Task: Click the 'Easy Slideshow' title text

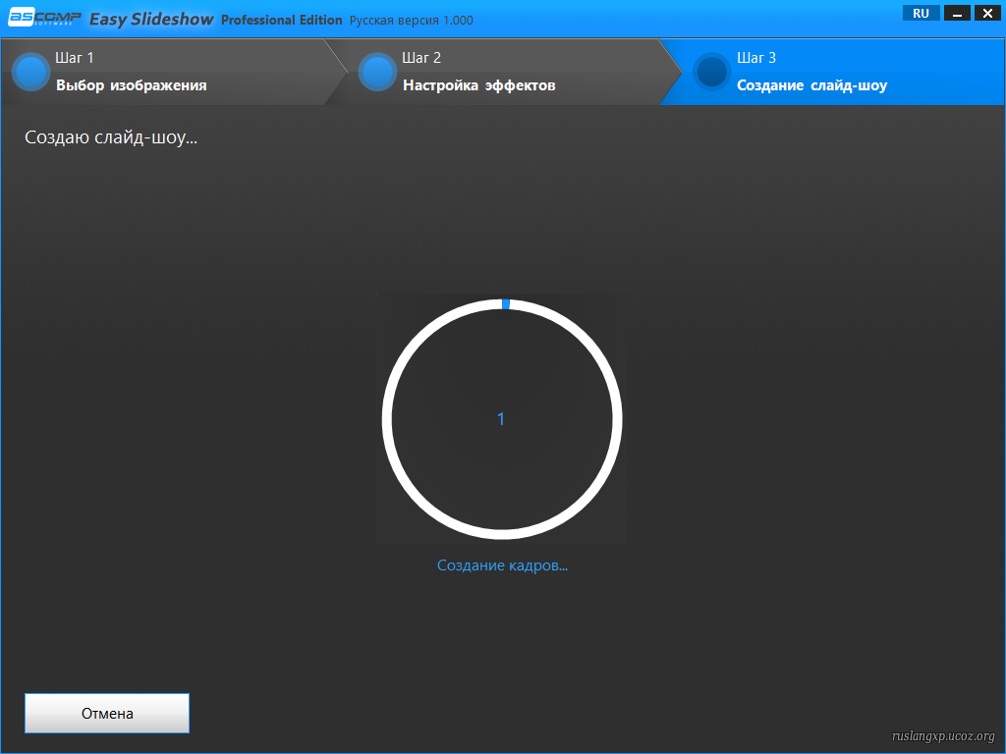Action: pos(151,20)
